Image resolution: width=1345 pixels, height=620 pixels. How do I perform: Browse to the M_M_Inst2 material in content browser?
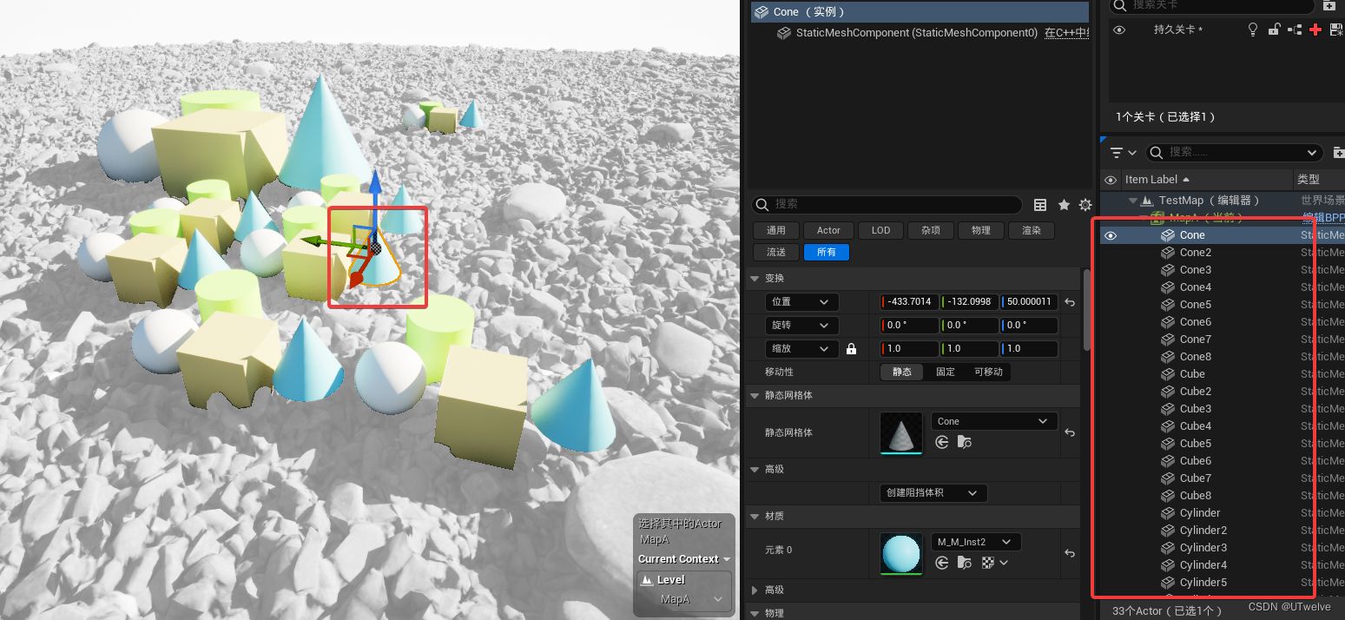click(x=965, y=563)
